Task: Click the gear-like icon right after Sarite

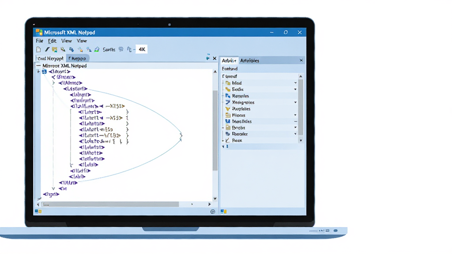Action: [x=121, y=49]
